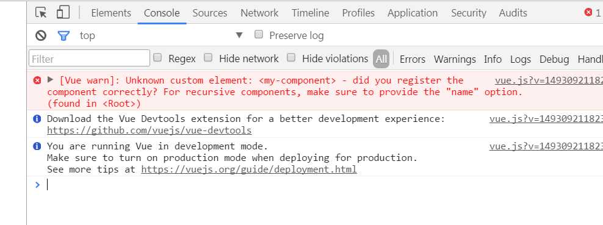Toggle the device toolbar icon
The height and width of the screenshot is (225, 603).
tap(63, 13)
